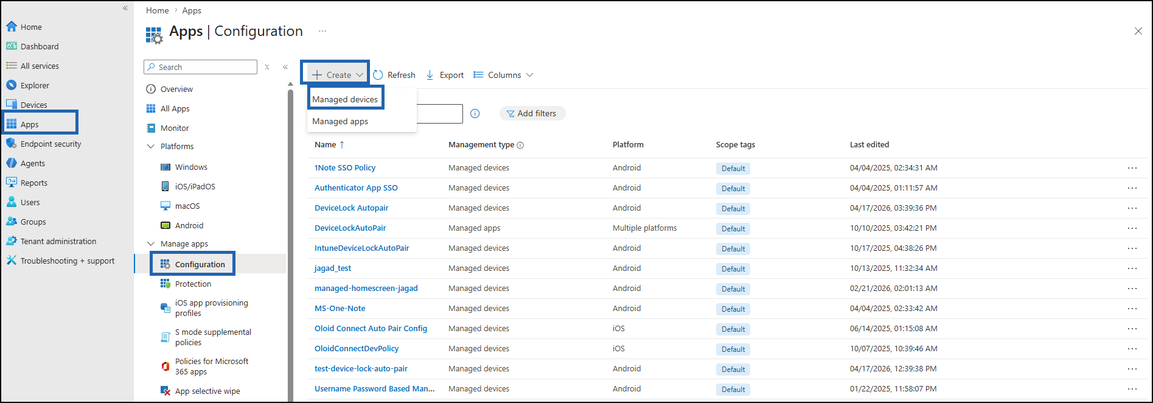
Task: Choose Managed devices from Create menu
Action: tap(345, 99)
